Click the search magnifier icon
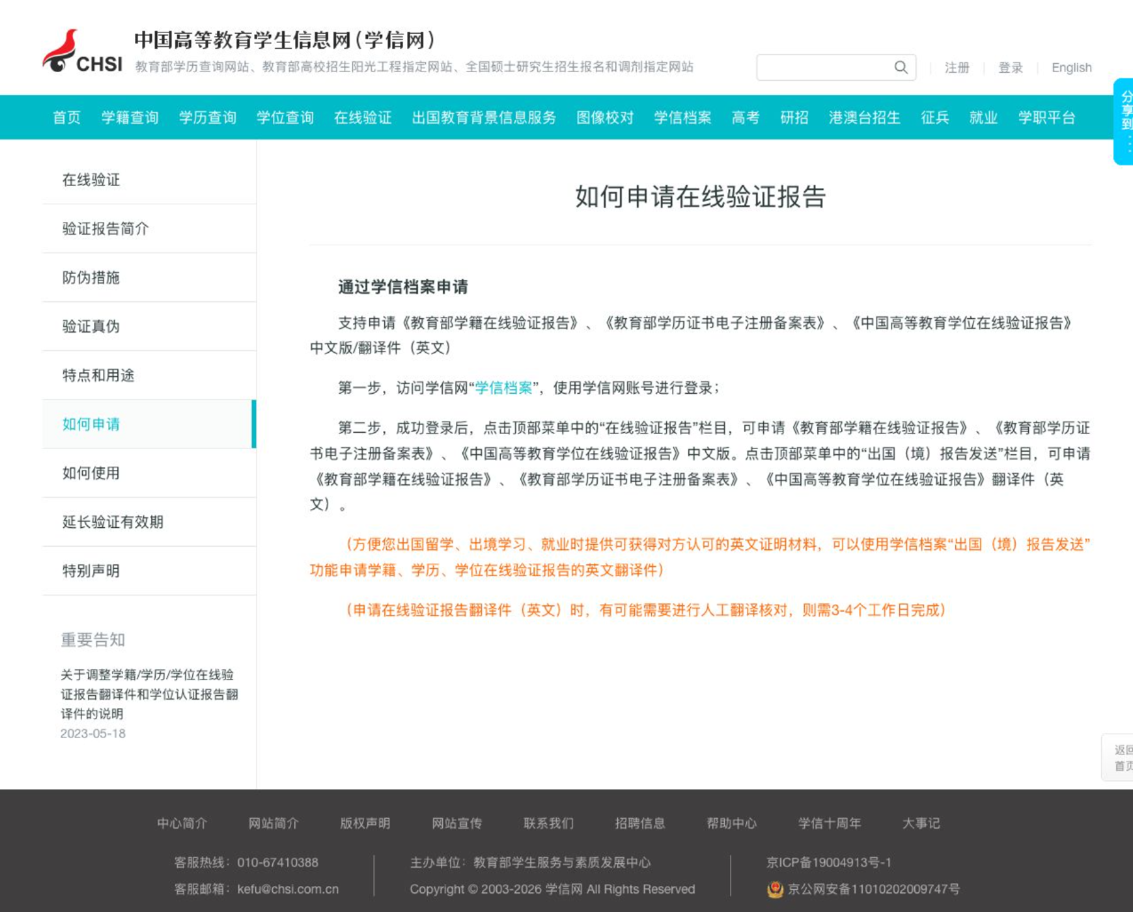The image size is (1133, 912). pos(901,68)
